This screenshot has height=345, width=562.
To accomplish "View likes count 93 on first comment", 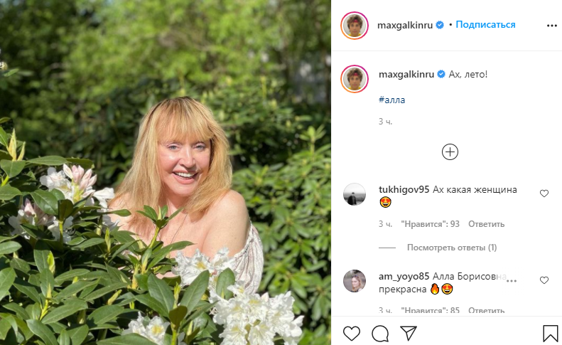I will (429, 224).
